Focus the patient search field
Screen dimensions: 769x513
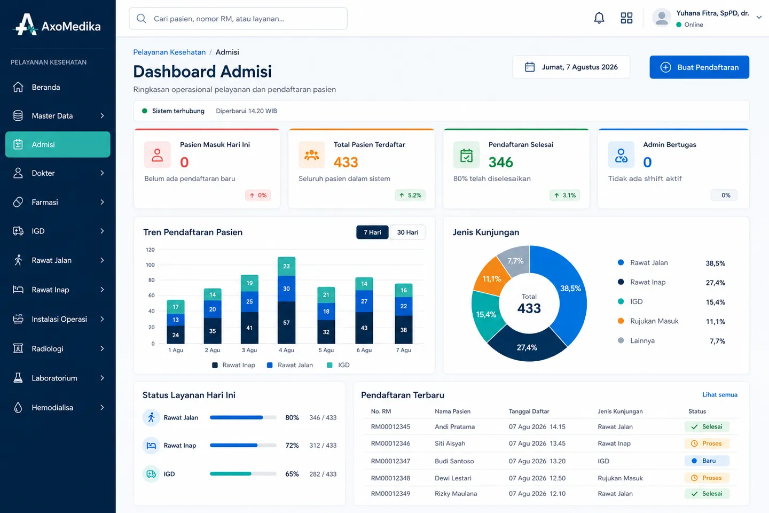coord(238,19)
